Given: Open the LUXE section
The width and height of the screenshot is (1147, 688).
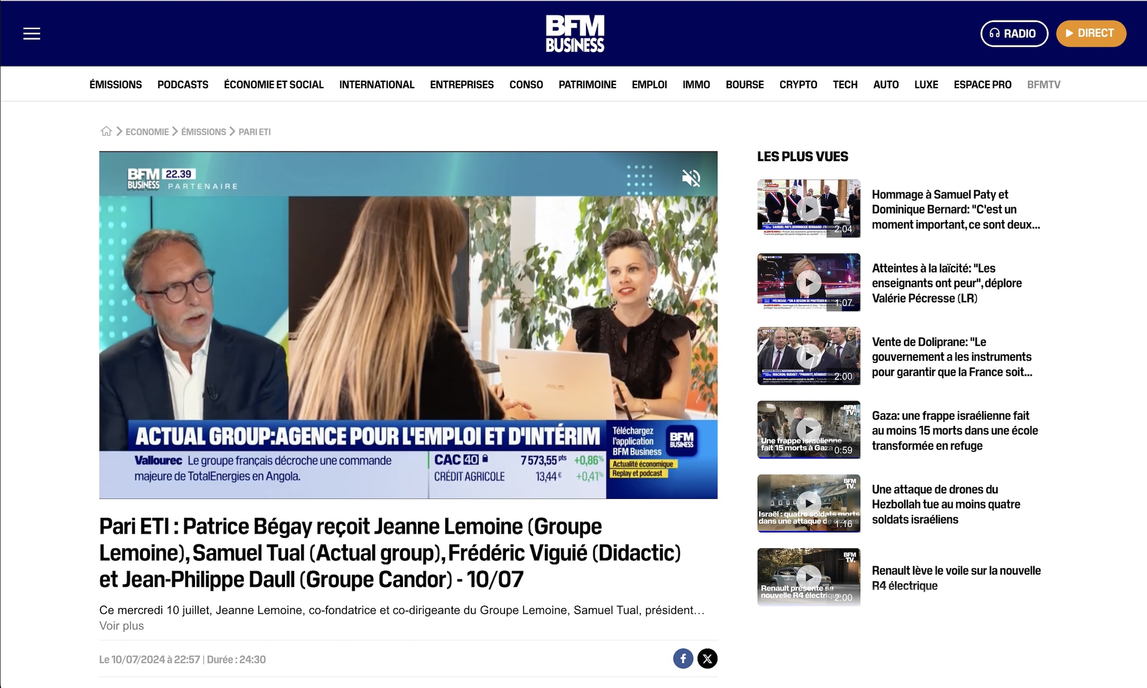Looking at the screenshot, I should click(926, 84).
